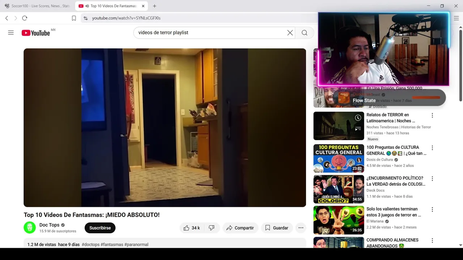Open COMPRANDO ALMACENES ABANDONADOS title
Screen dimensions: 463x260
392,243
